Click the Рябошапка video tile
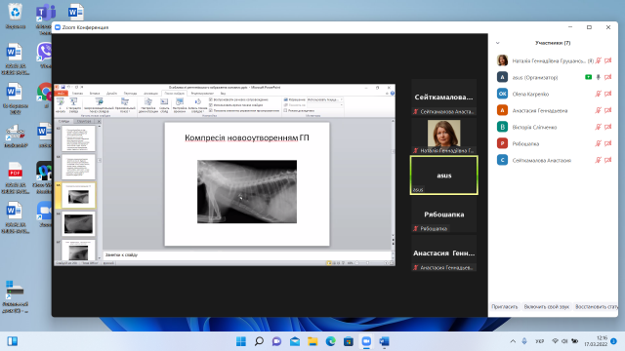This screenshot has height=351, width=625. (444, 214)
